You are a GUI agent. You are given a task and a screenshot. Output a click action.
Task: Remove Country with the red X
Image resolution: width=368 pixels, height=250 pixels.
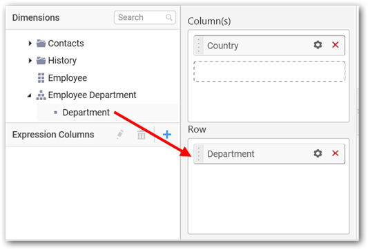[336, 45]
